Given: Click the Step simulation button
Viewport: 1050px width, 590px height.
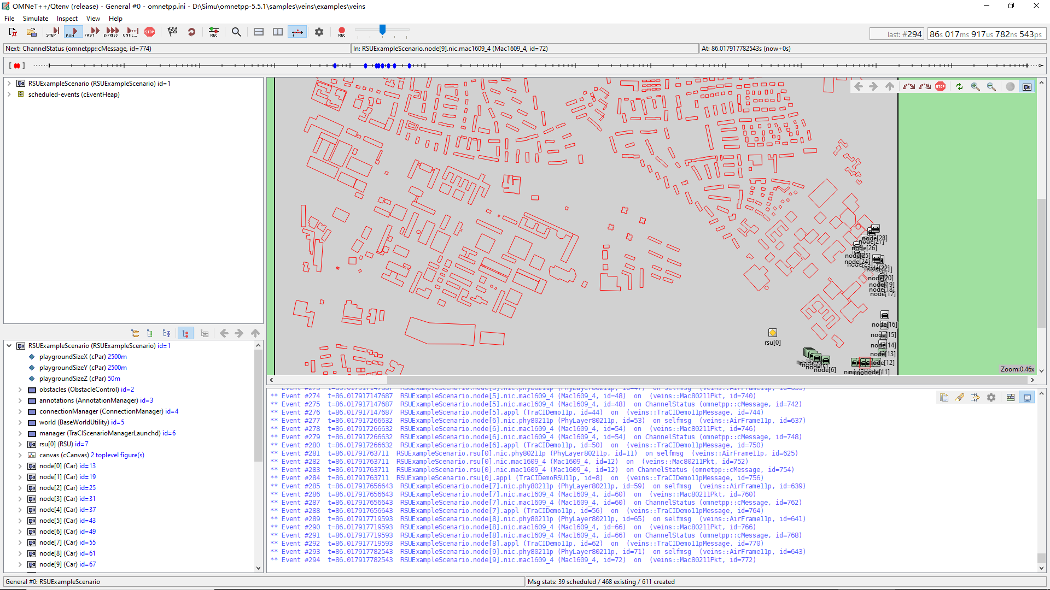Looking at the screenshot, I should [52, 32].
